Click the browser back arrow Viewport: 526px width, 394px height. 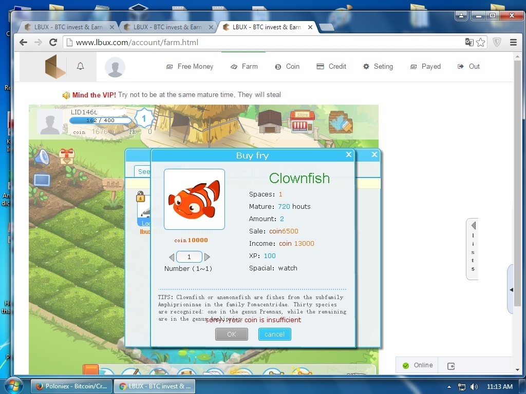click(23, 42)
